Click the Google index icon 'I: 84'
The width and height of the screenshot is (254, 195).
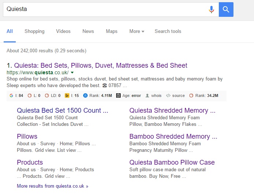(x=11, y=95)
